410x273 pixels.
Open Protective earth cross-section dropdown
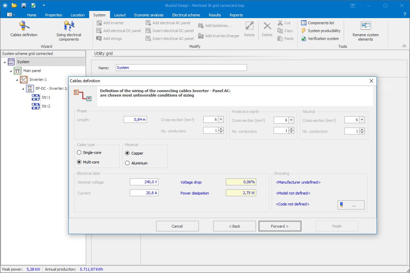pos(291,120)
